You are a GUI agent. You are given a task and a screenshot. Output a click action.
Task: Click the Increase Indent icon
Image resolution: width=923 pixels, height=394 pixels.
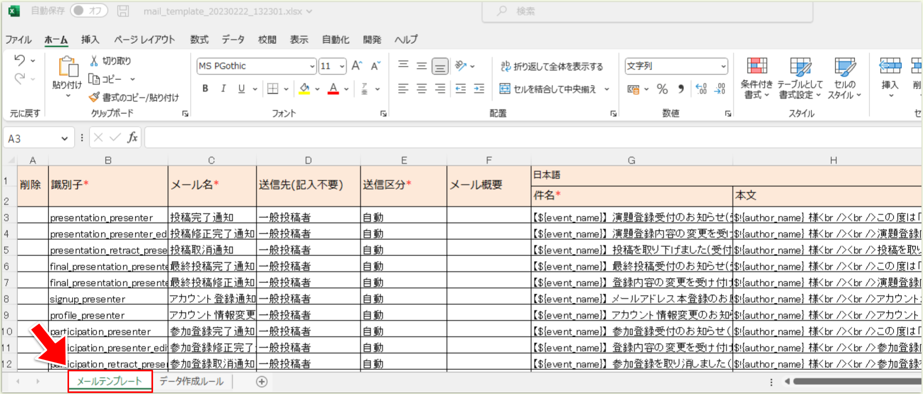[x=479, y=89]
